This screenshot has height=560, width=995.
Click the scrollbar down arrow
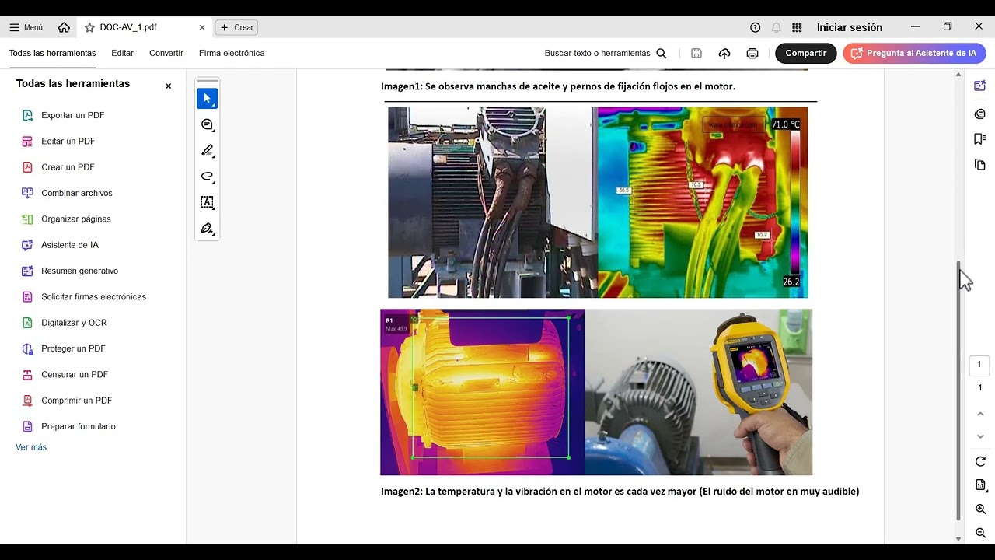pos(958,538)
